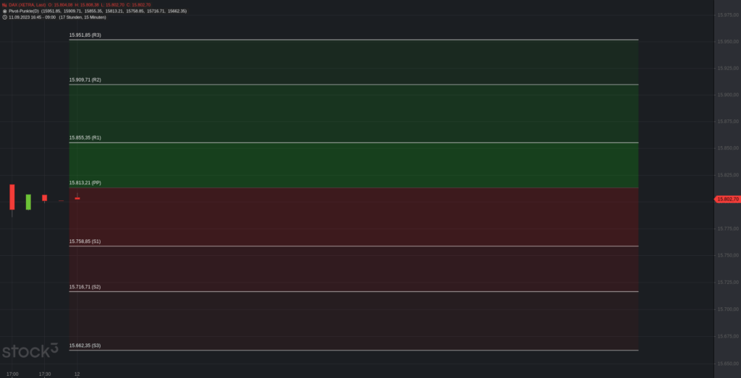Click the clock icon beside 11.09.2023
The image size is (741, 378).
click(x=5, y=17)
